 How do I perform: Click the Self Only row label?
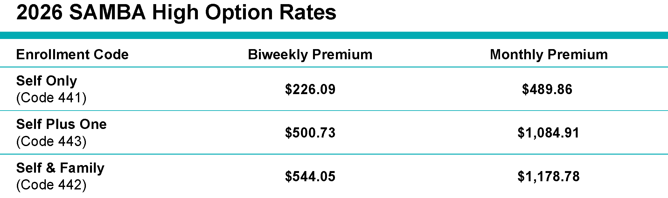46,81
